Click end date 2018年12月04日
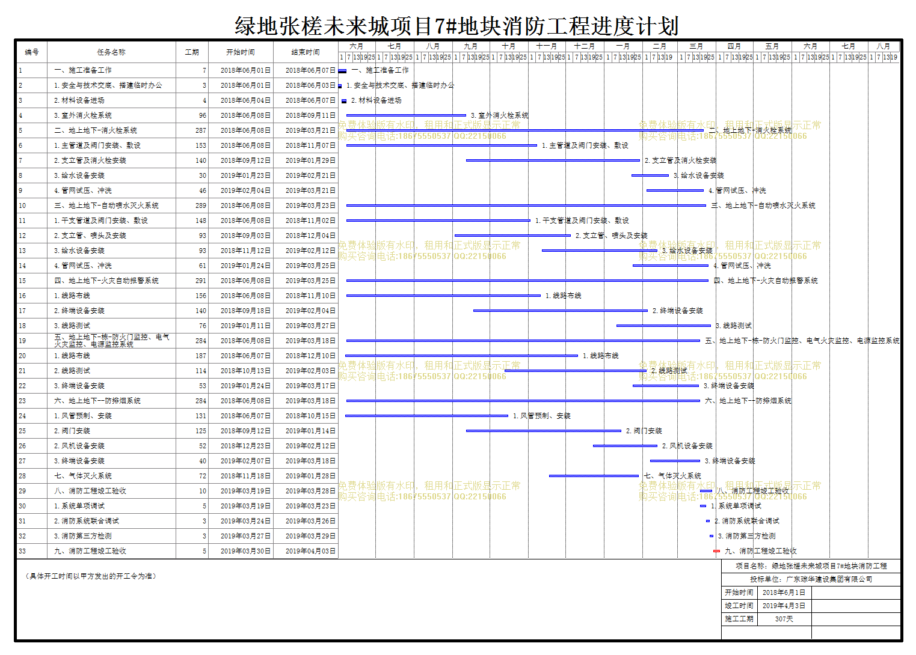This screenshot has width=916, height=655. (310, 236)
